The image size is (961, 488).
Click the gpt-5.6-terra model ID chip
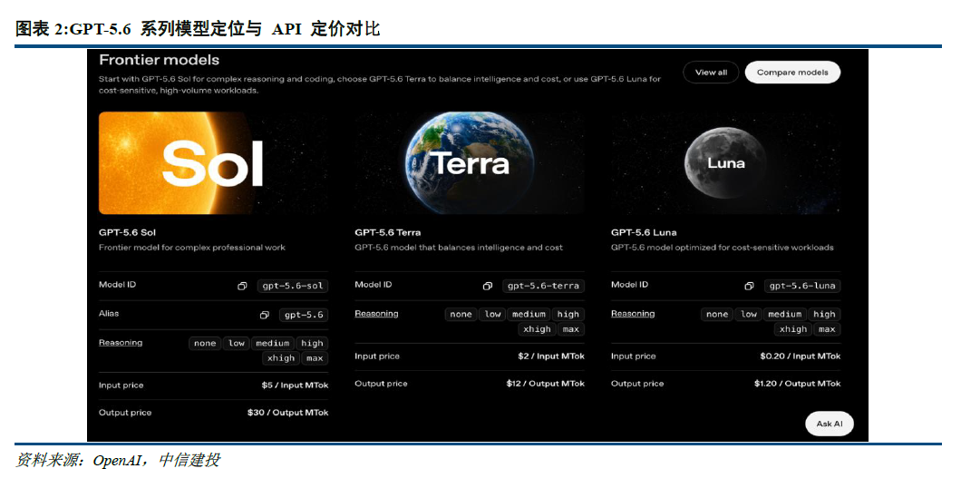pos(543,286)
